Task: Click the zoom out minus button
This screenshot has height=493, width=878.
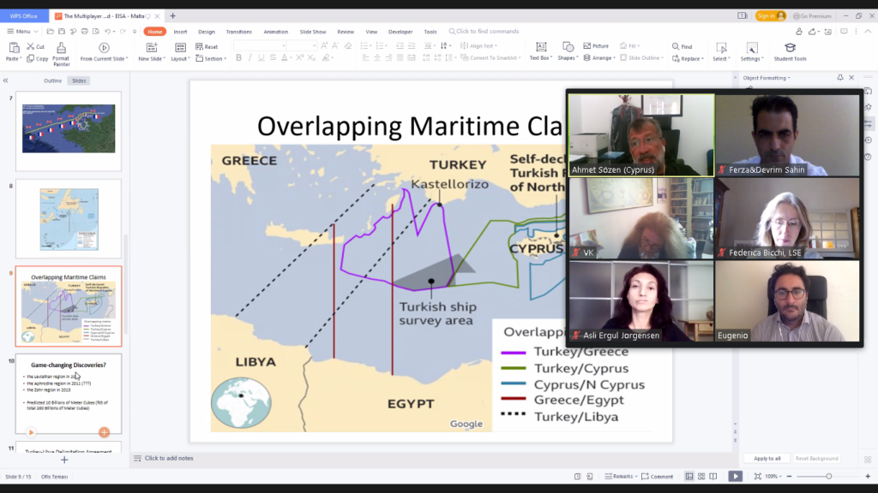Action: (x=789, y=476)
